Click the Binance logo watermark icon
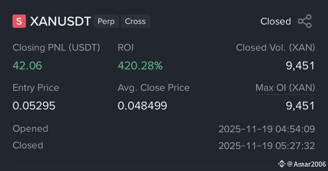328x171 pixels. pyautogui.click(x=282, y=164)
